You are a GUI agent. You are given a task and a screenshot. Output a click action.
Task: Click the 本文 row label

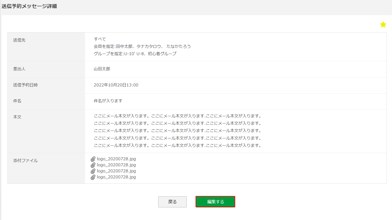click(17, 117)
